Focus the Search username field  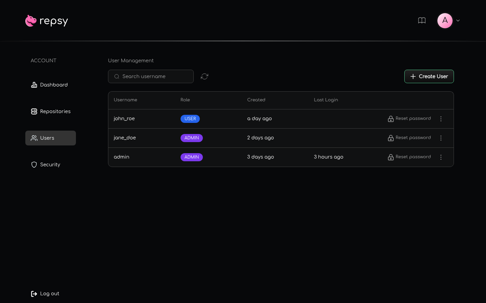pos(151,76)
